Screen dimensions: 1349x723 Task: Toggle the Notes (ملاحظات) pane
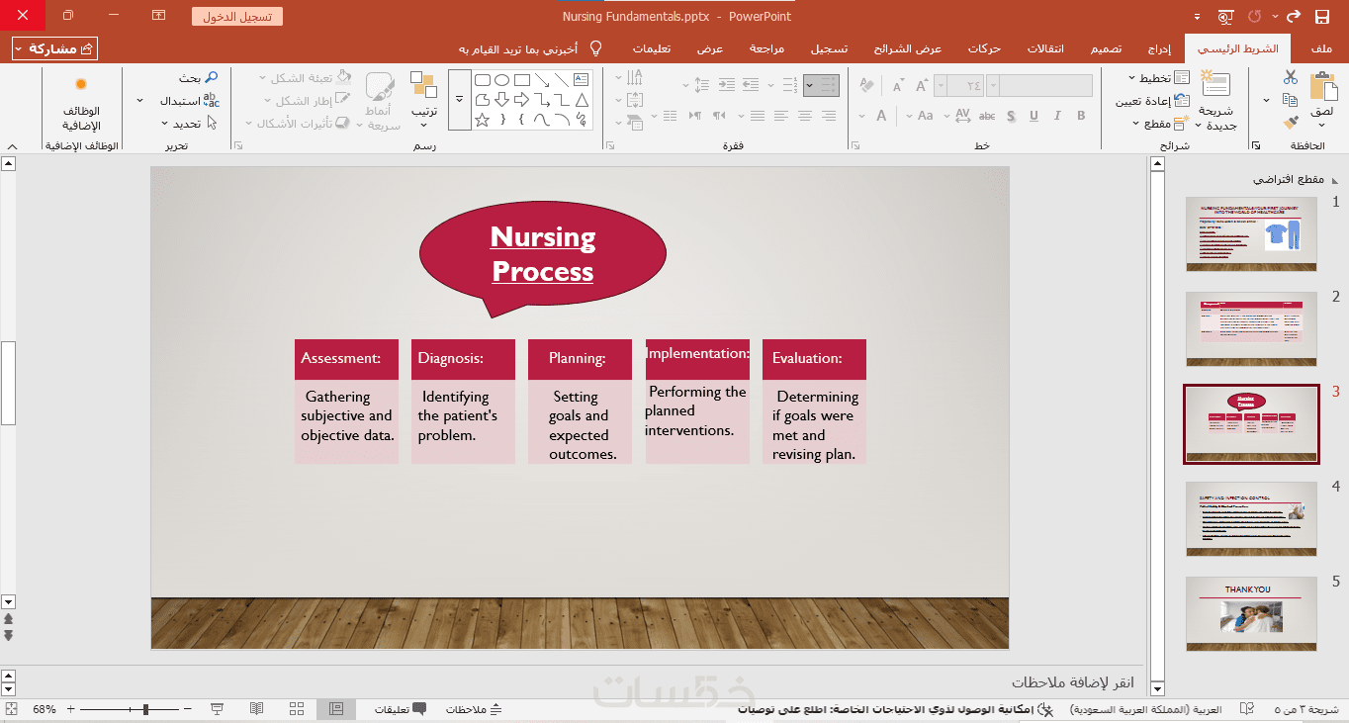point(474,709)
